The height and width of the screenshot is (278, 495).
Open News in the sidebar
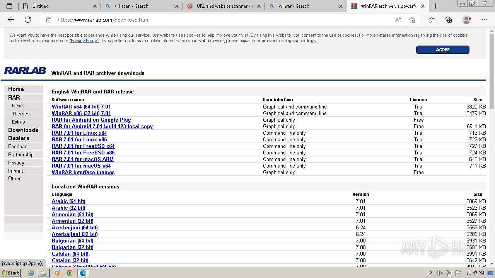[24, 106]
